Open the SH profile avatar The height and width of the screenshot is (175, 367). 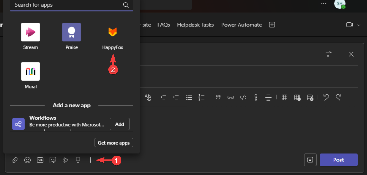pos(340,4)
